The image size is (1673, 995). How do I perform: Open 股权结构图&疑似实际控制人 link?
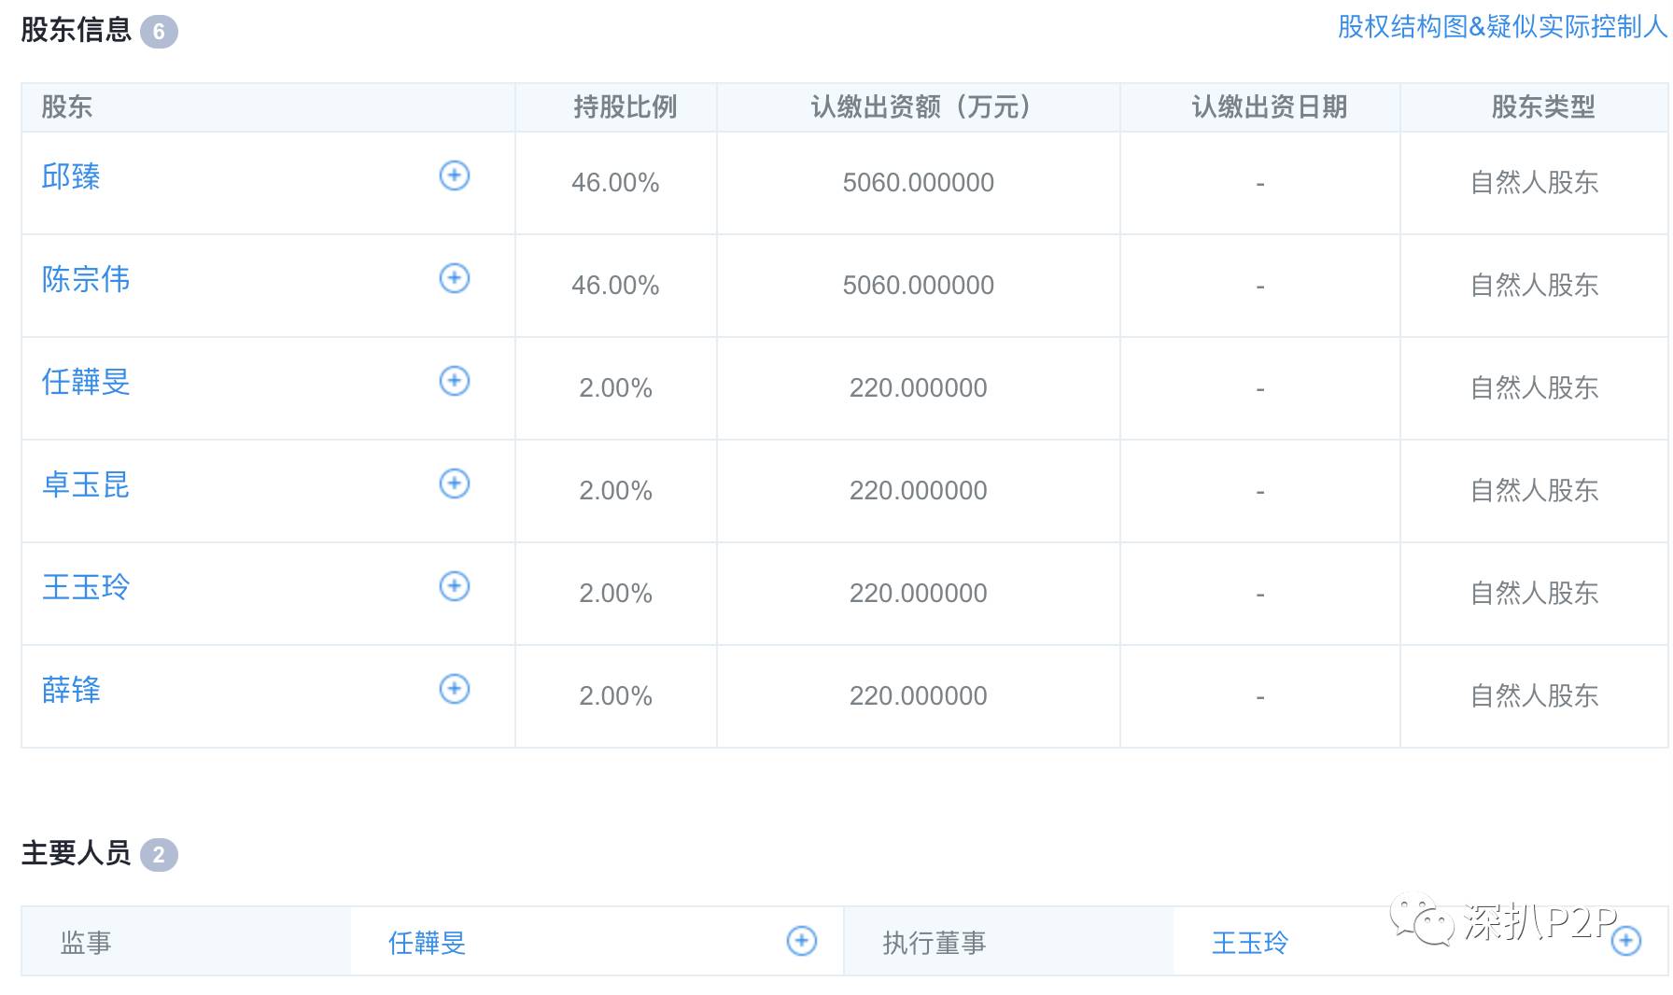[x=1502, y=27]
